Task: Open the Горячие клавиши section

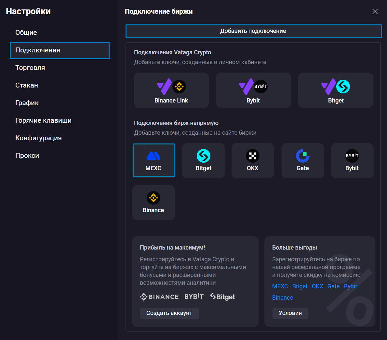Action: pyautogui.click(x=43, y=120)
